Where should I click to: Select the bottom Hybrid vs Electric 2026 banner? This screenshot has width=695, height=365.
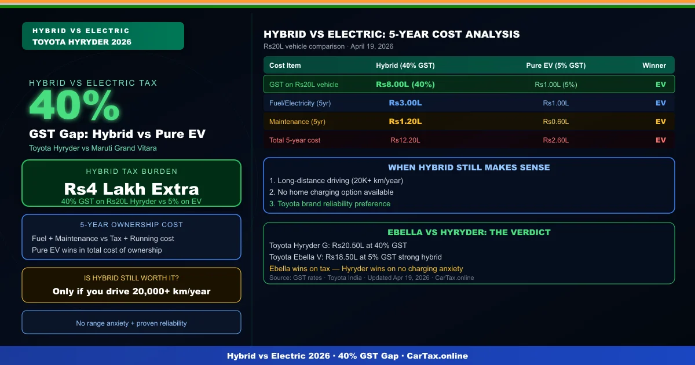click(x=348, y=356)
